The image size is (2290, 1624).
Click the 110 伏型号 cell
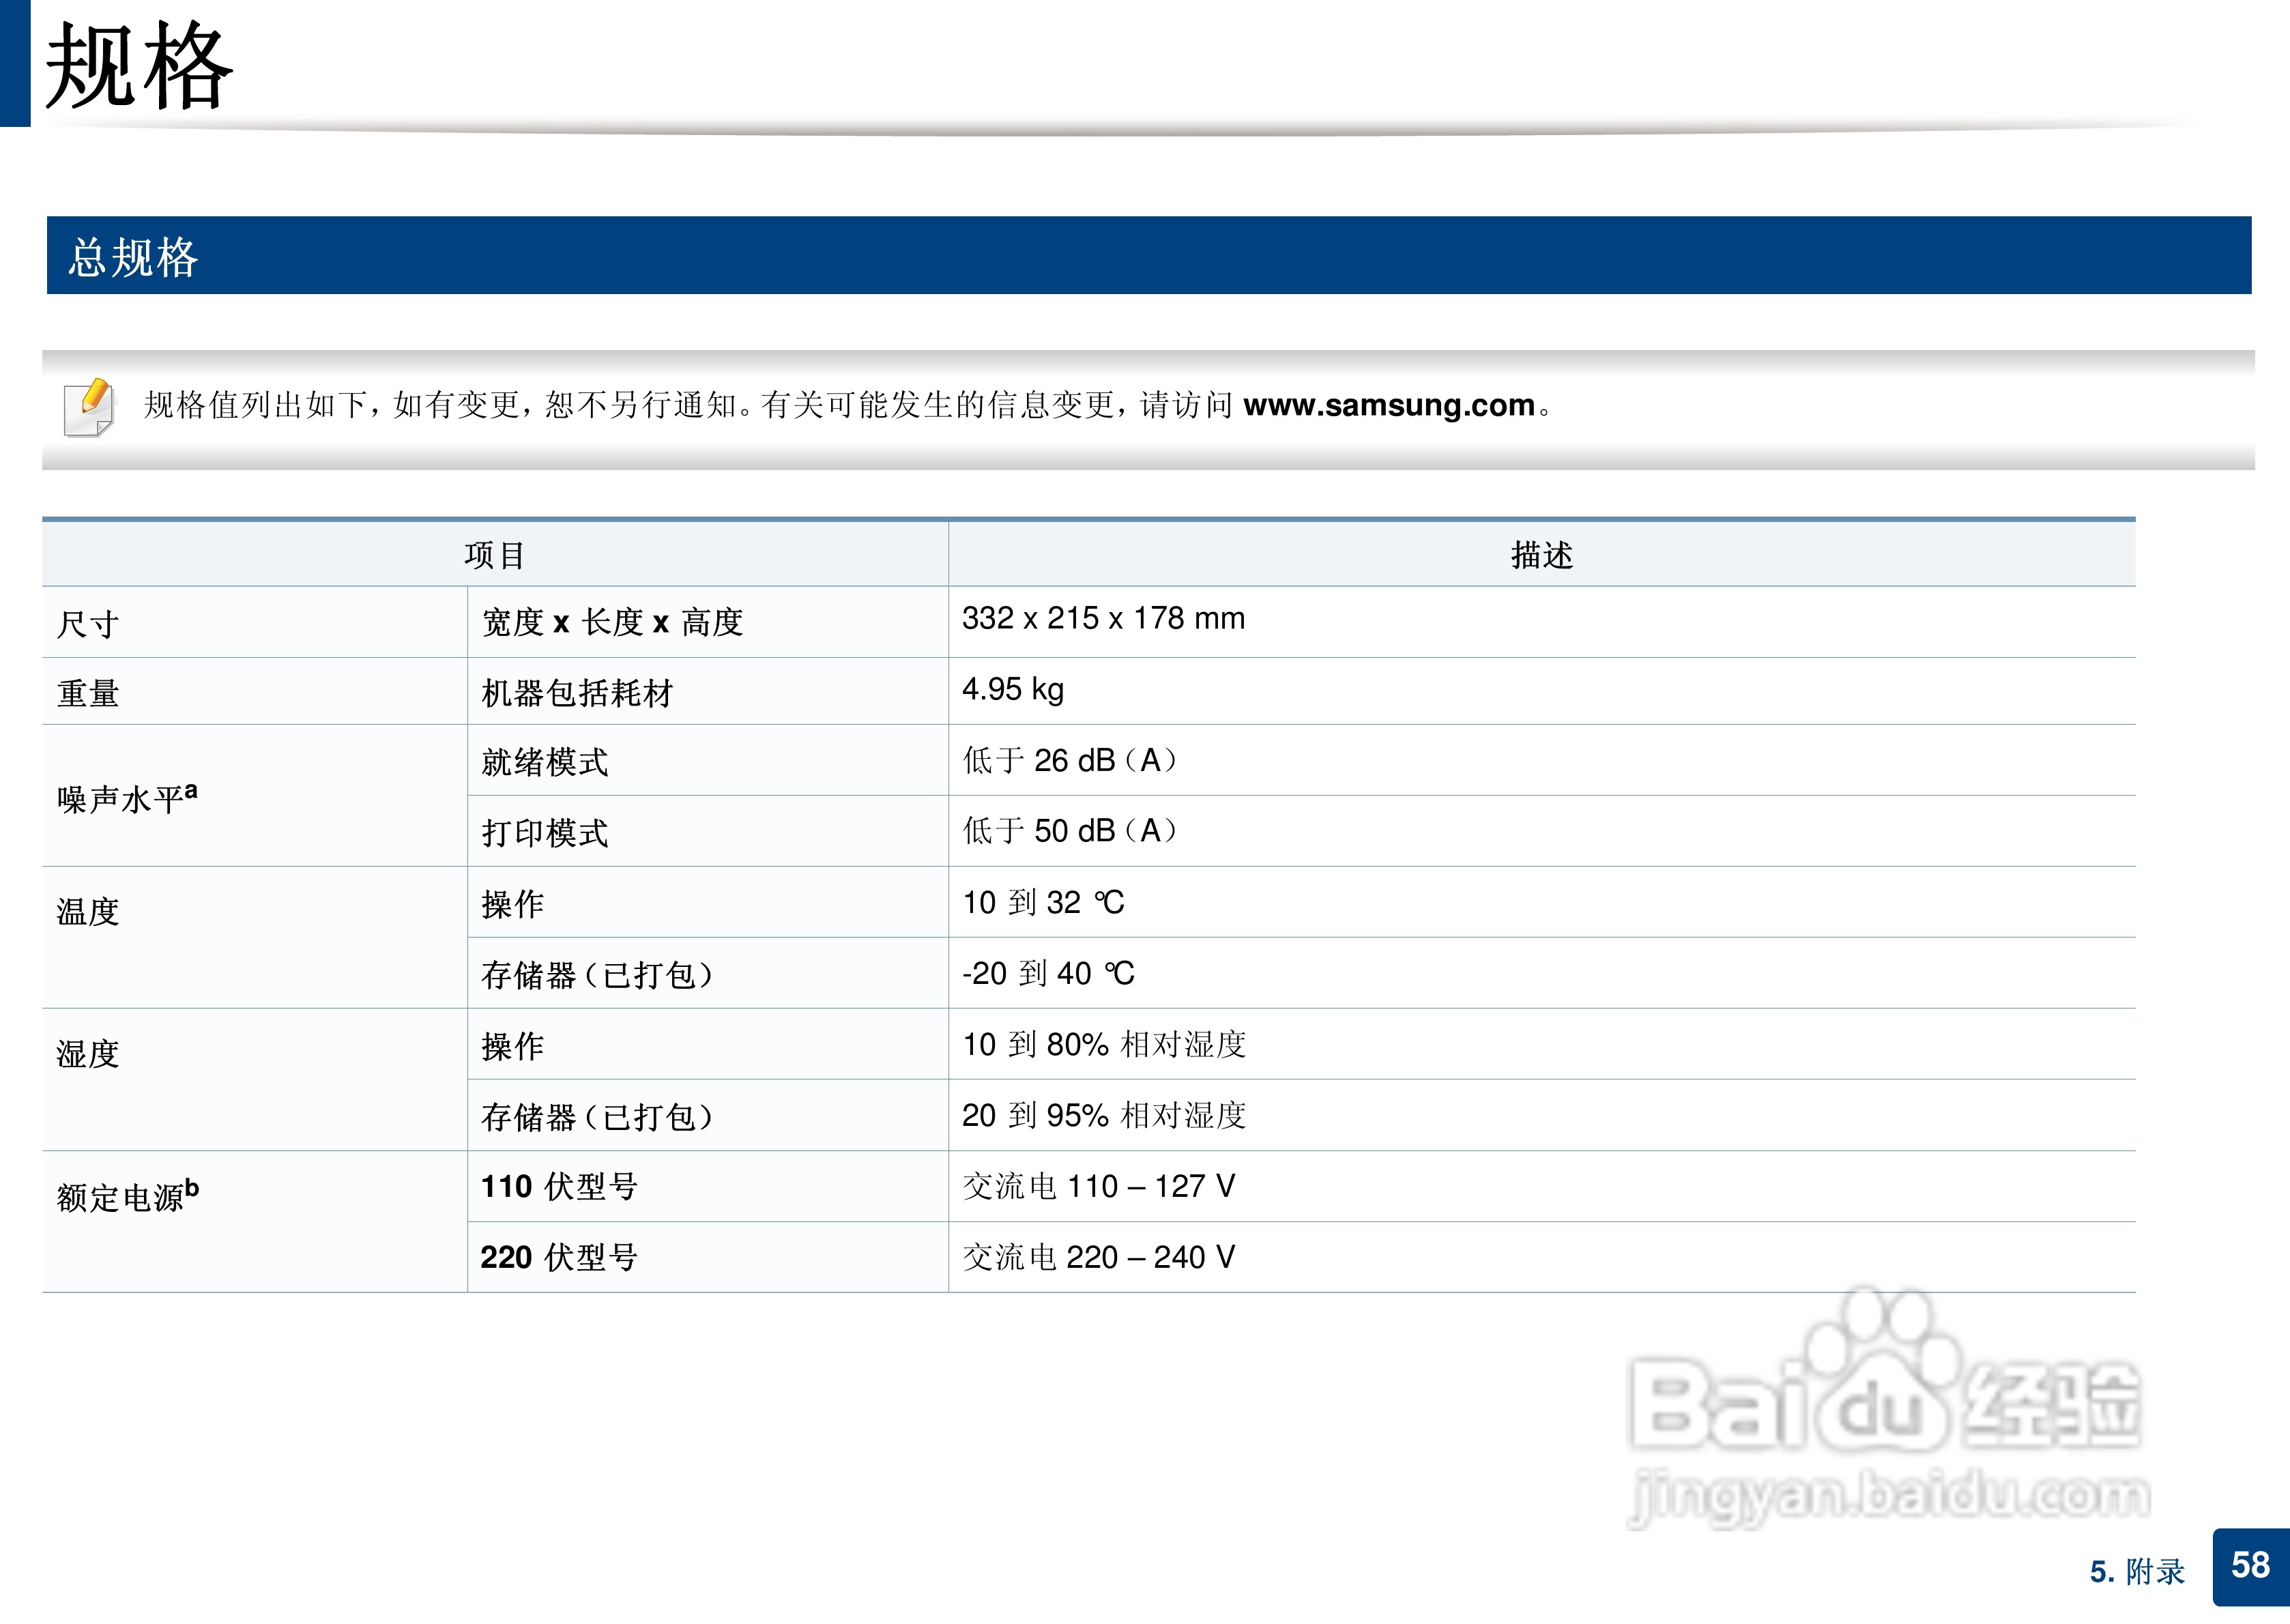pos(559,1187)
